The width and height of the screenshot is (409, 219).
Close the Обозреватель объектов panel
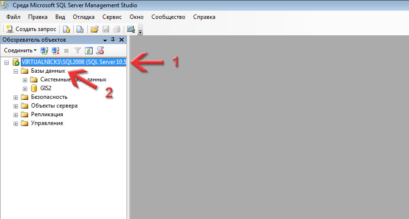[x=121, y=40]
